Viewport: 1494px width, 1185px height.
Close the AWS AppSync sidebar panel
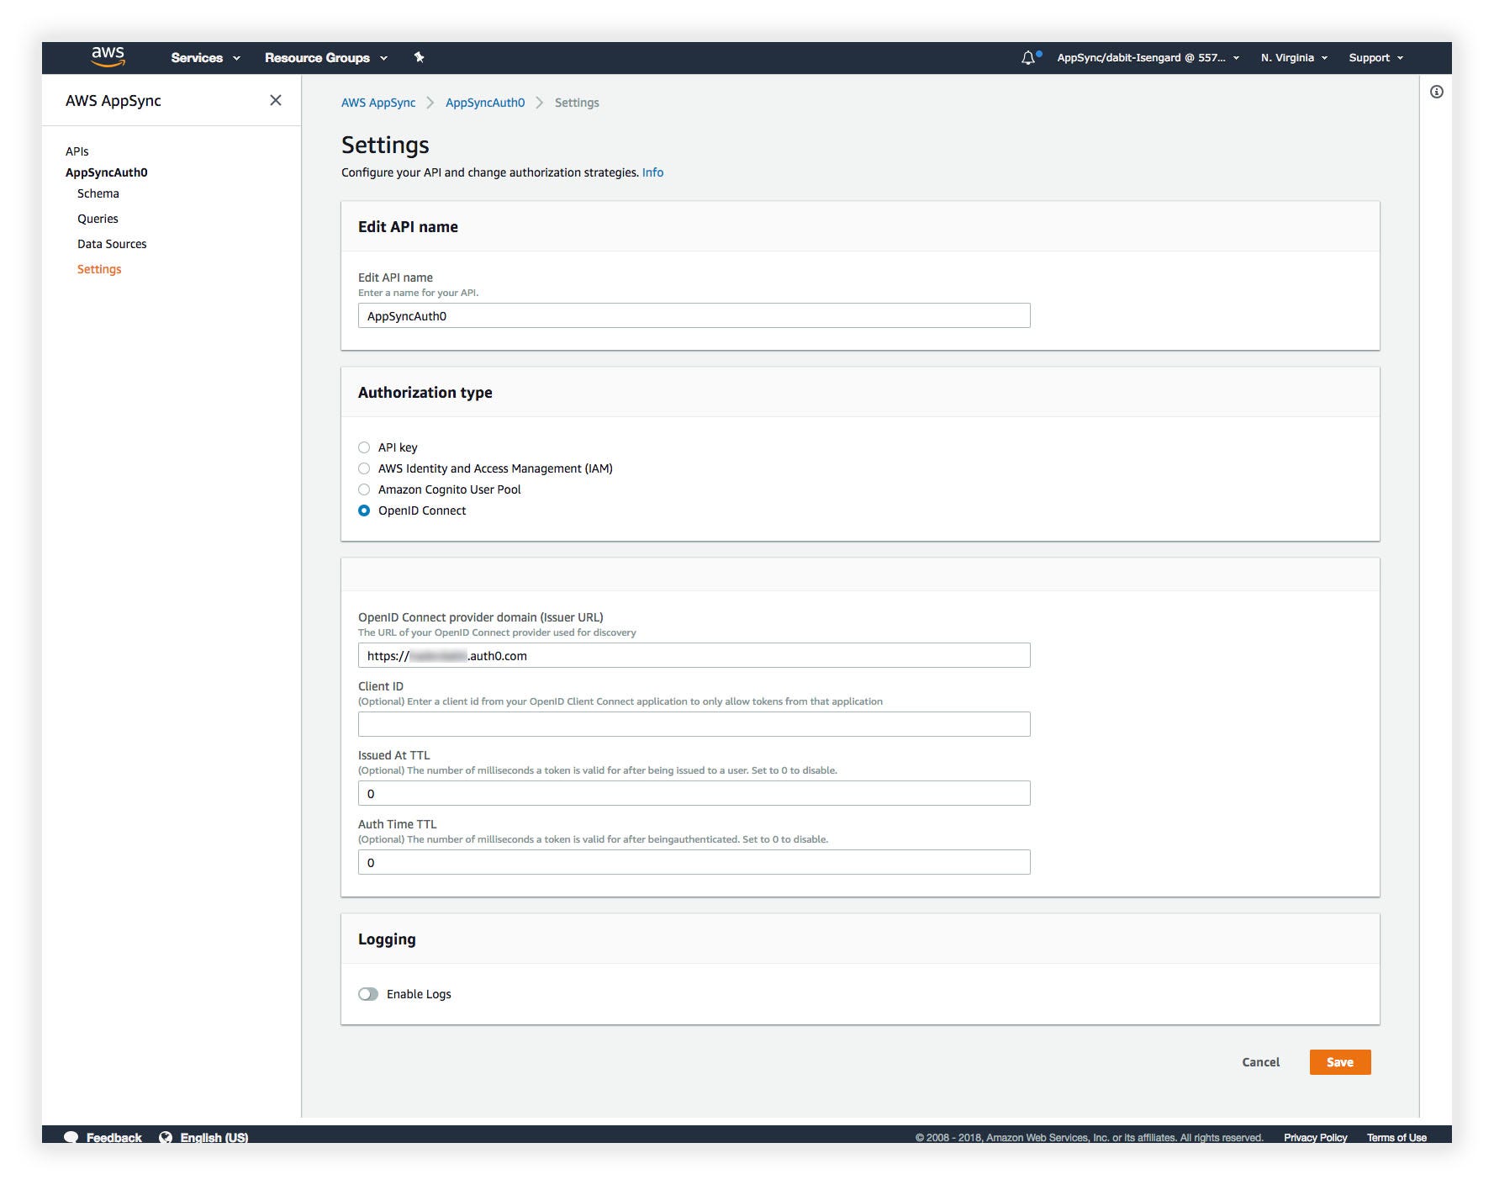275,100
